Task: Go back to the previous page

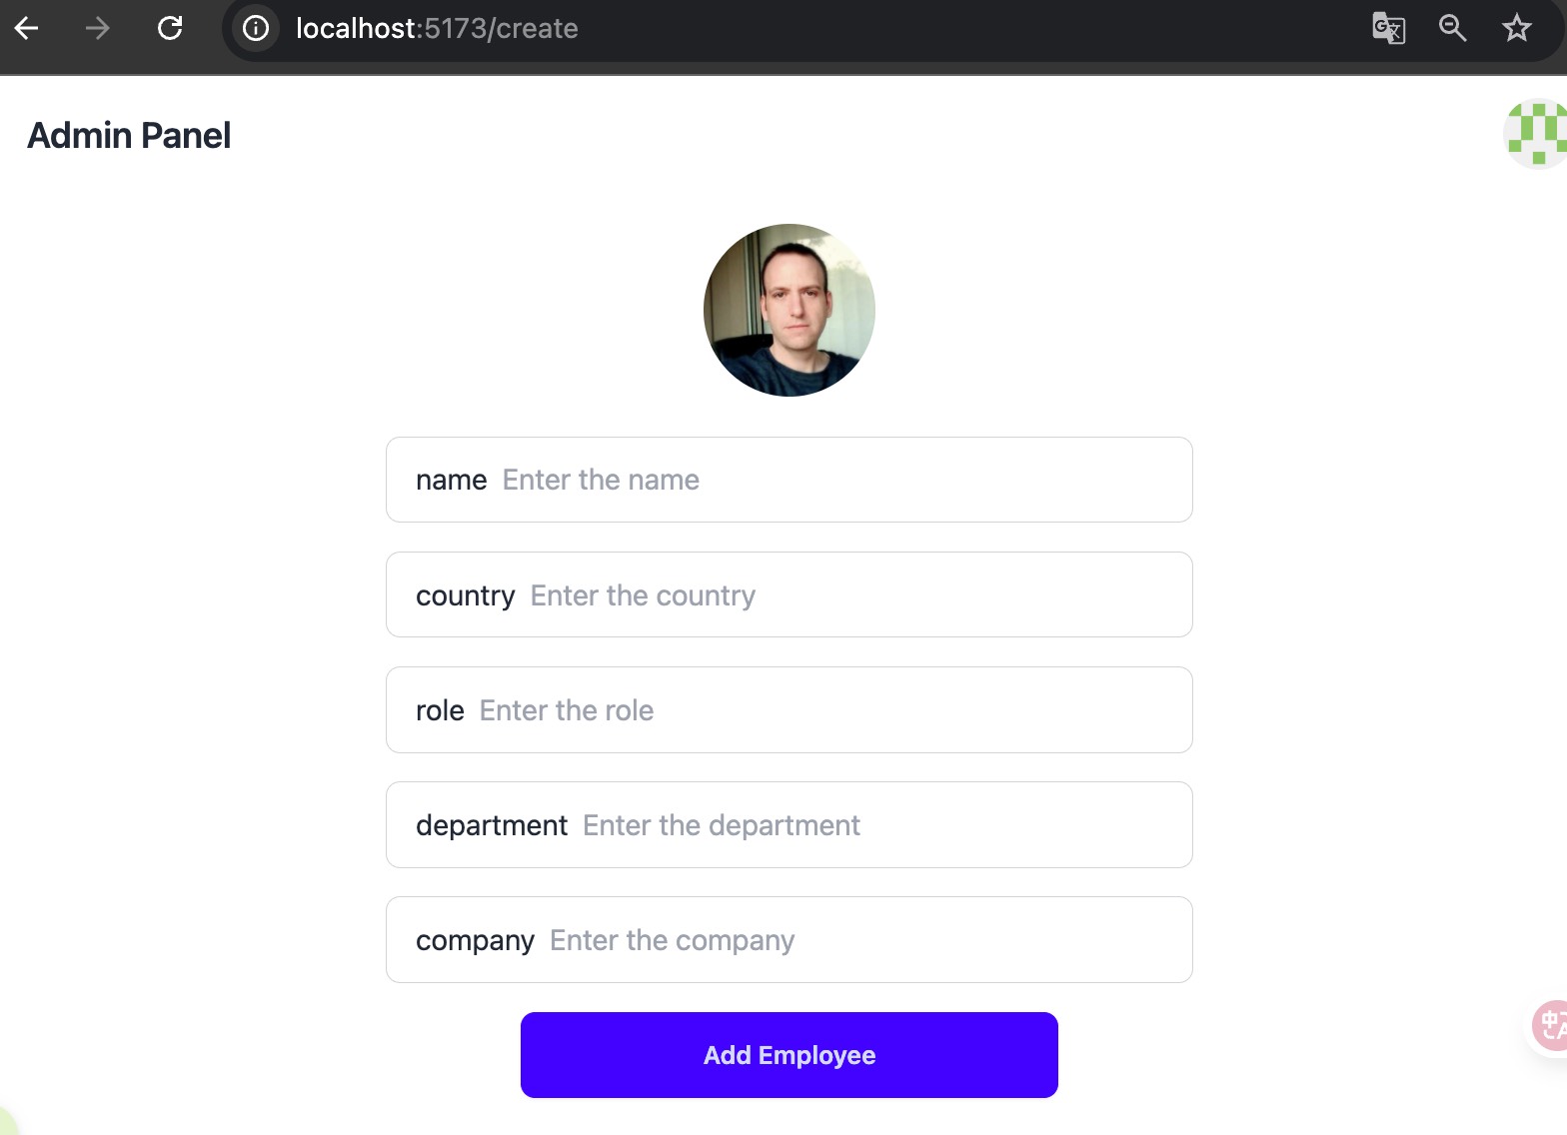Action: pyautogui.click(x=27, y=28)
